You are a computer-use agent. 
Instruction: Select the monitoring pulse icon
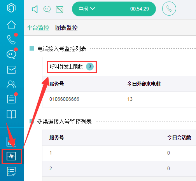pos(12,156)
